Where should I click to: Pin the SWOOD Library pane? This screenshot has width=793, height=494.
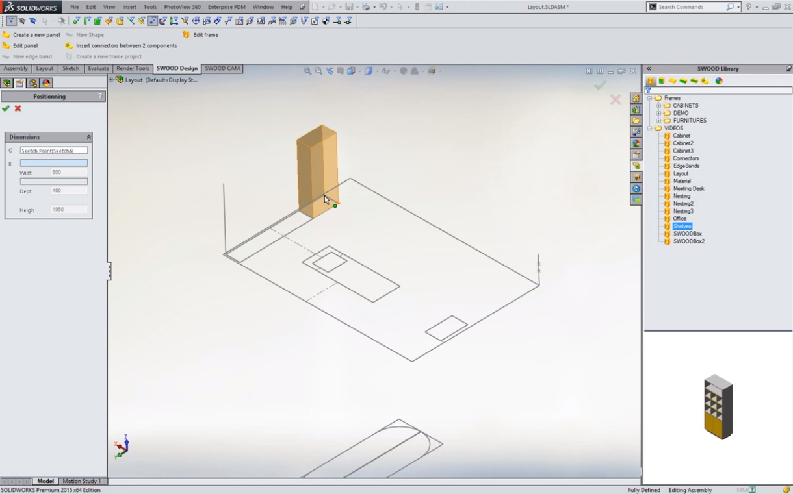788,69
